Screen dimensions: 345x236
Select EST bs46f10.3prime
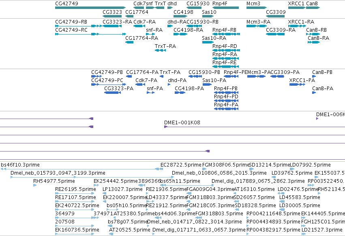point(82,169)
